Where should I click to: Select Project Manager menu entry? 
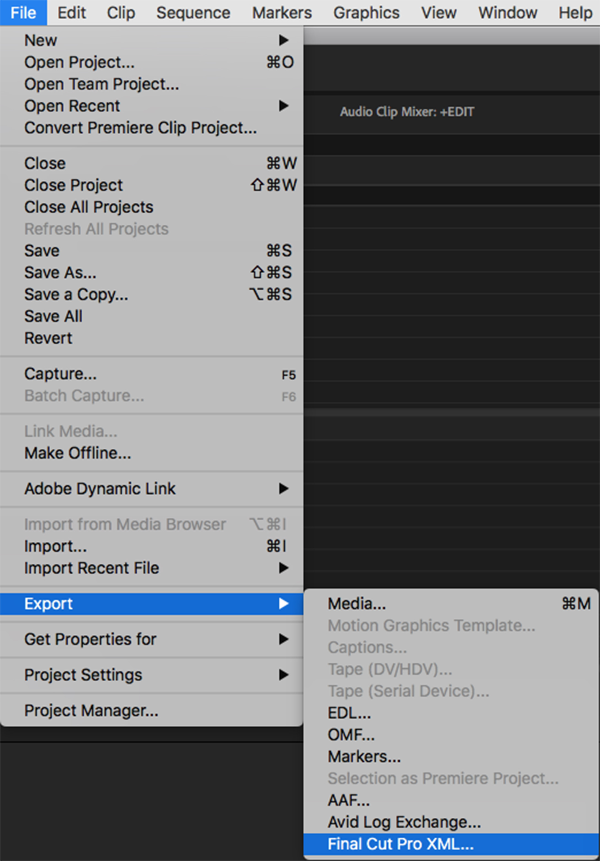pyautogui.click(x=91, y=710)
